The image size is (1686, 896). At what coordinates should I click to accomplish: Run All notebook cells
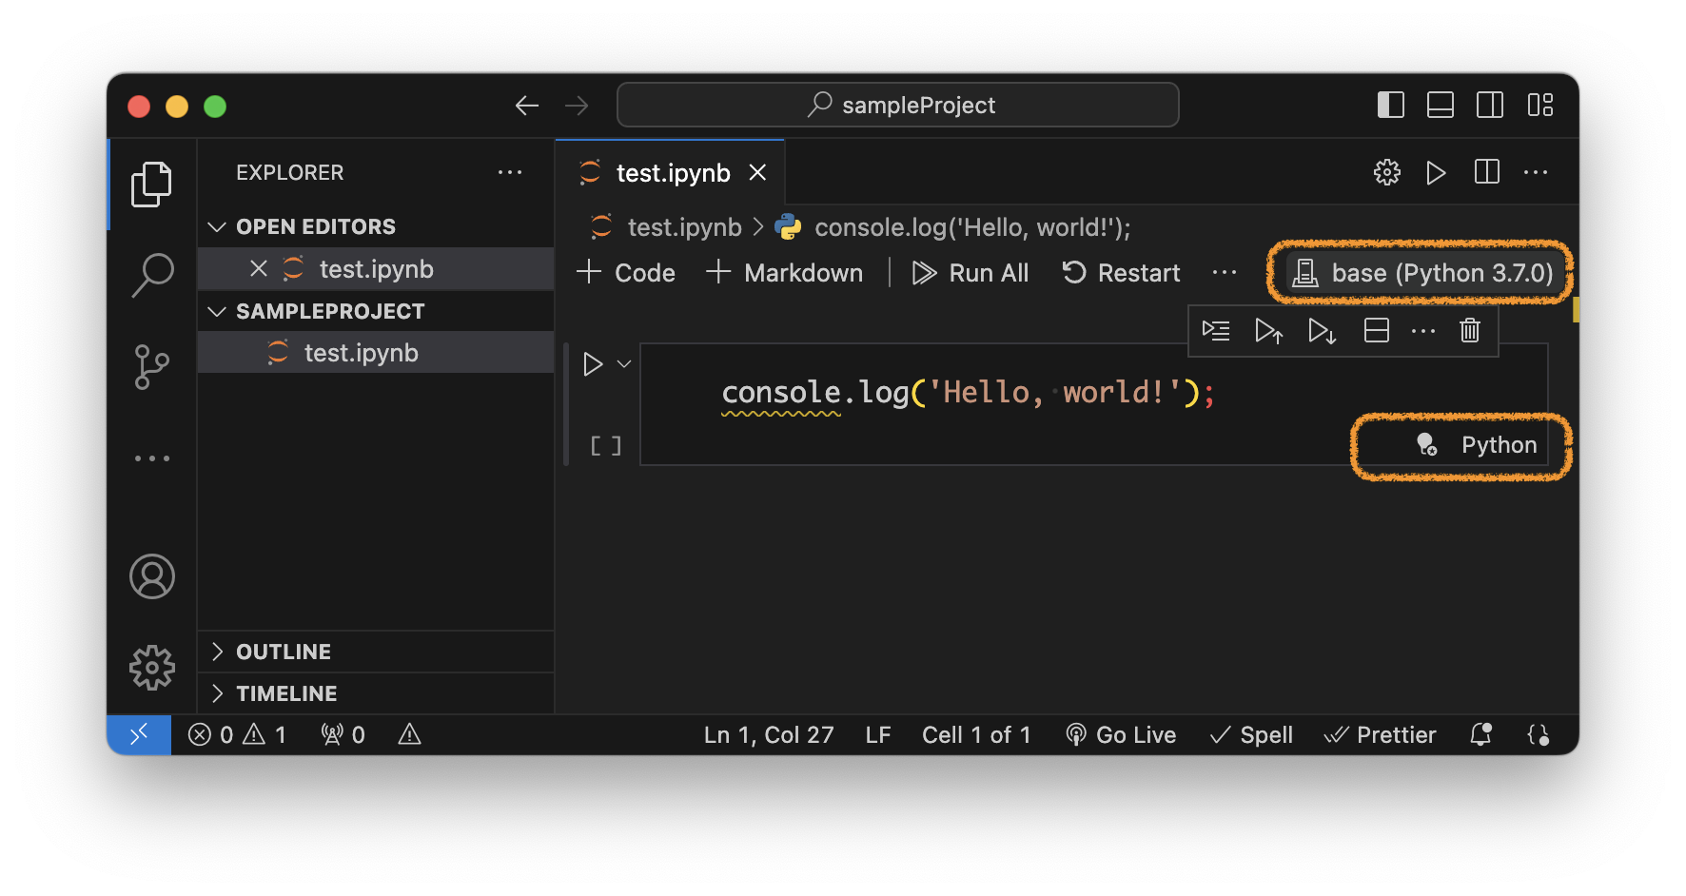(970, 273)
